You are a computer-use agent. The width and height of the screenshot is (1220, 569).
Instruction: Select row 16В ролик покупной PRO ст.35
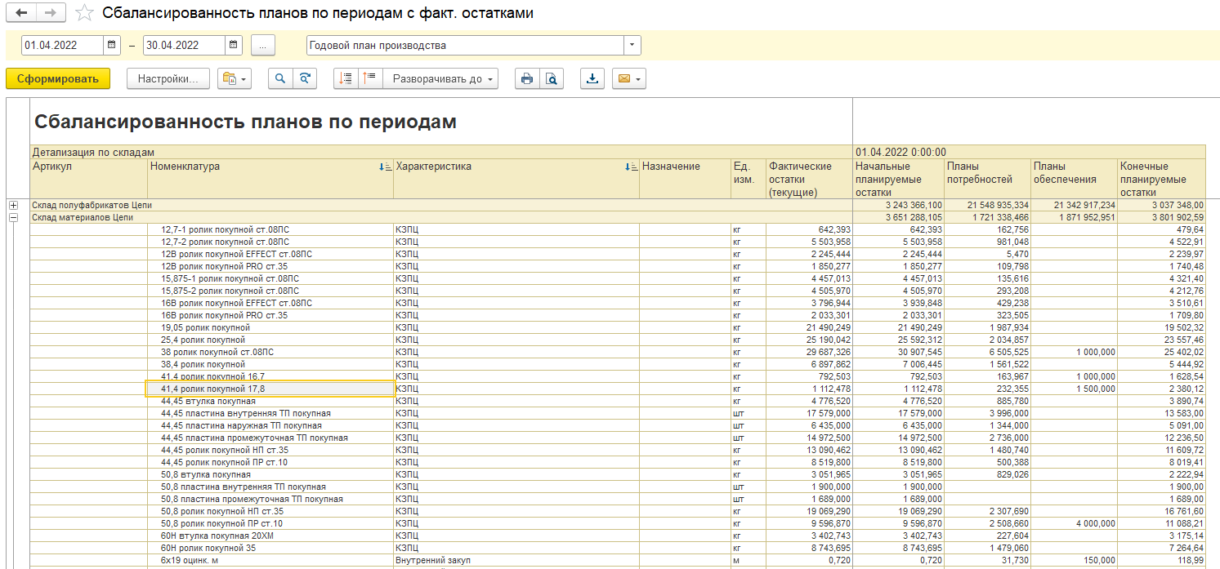[x=225, y=315]
